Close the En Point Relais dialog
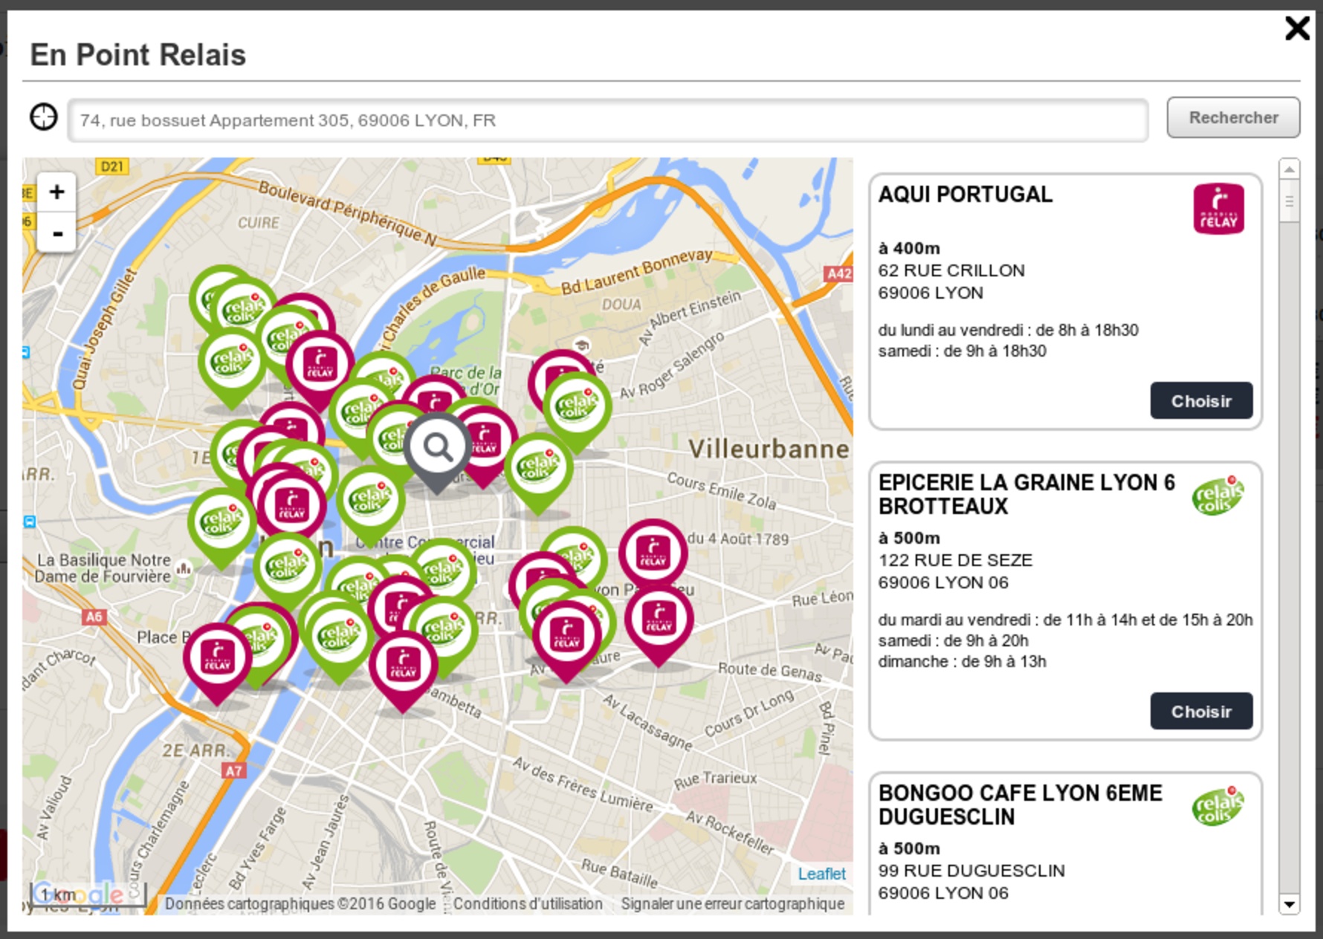This screenshot has width=1323, height=939. pyautogui.click(x=1297, y=29)
